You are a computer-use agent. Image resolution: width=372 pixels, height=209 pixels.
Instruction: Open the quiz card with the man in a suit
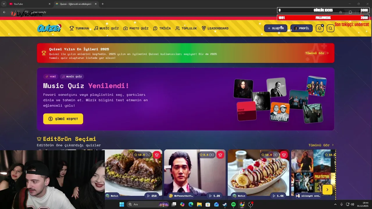point(195,173)
